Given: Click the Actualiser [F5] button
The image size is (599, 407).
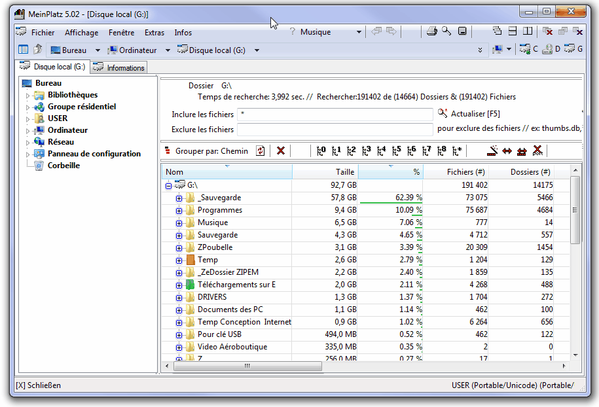Looking at the screenshot, I should [x=469, y=113].
